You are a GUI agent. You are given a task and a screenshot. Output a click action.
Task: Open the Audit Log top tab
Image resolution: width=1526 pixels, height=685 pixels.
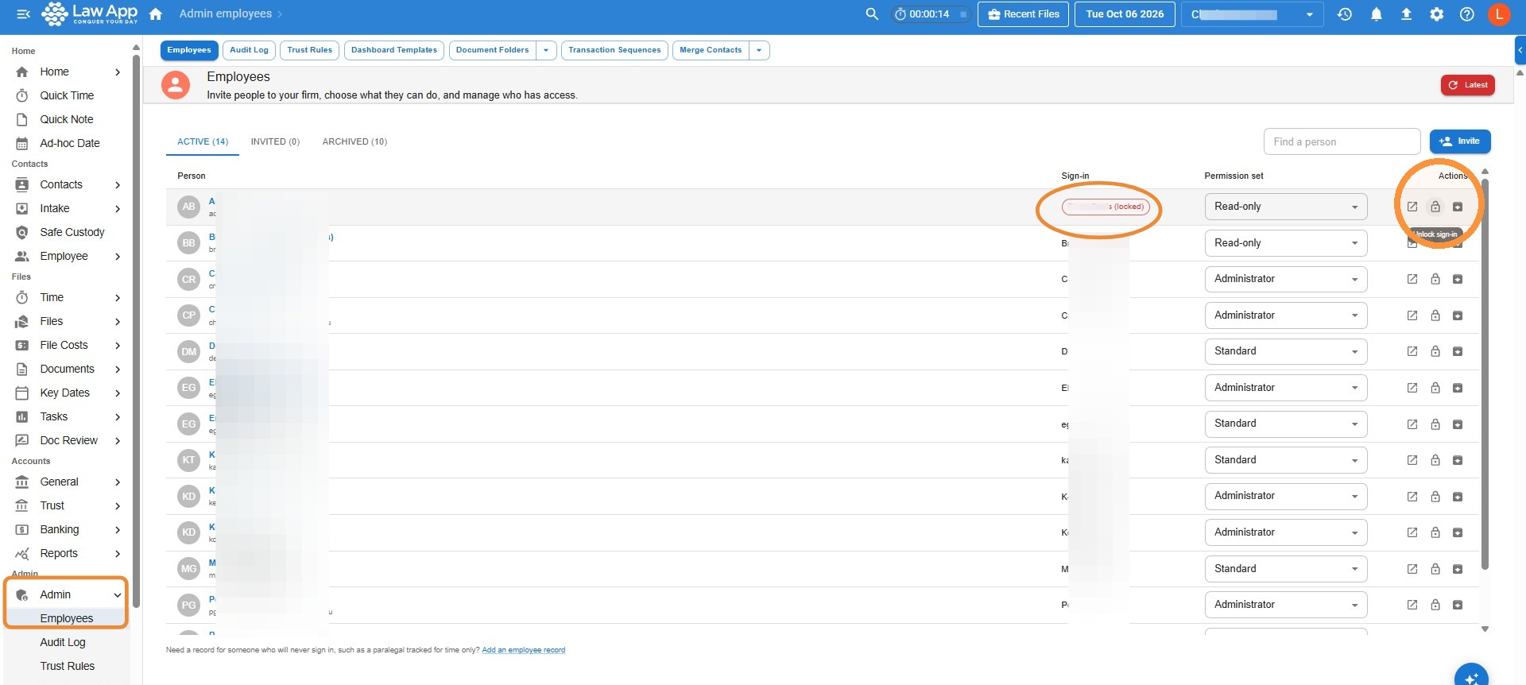tap(249, 50)
